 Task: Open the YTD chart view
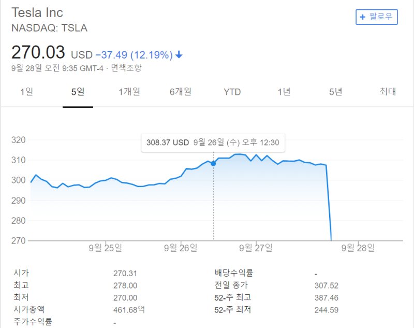point(232,92)
